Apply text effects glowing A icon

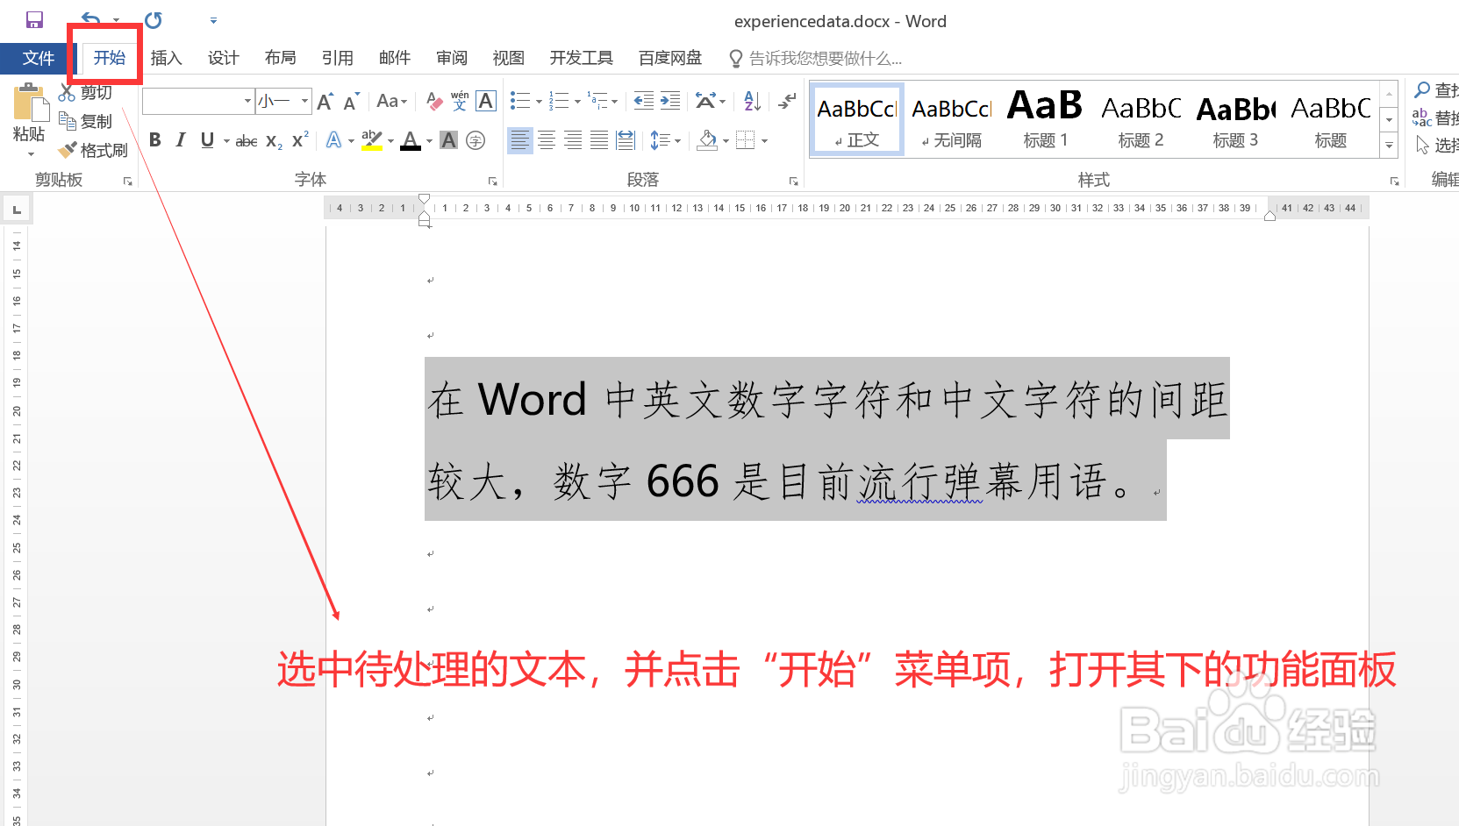tap(334, 139)
